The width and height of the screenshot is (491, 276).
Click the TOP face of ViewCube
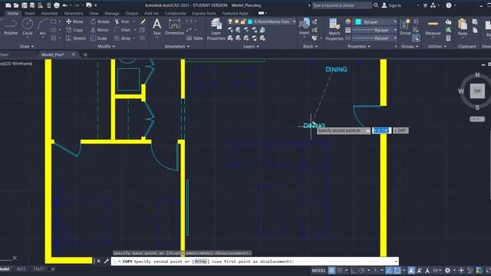click(x=477, y=91)
